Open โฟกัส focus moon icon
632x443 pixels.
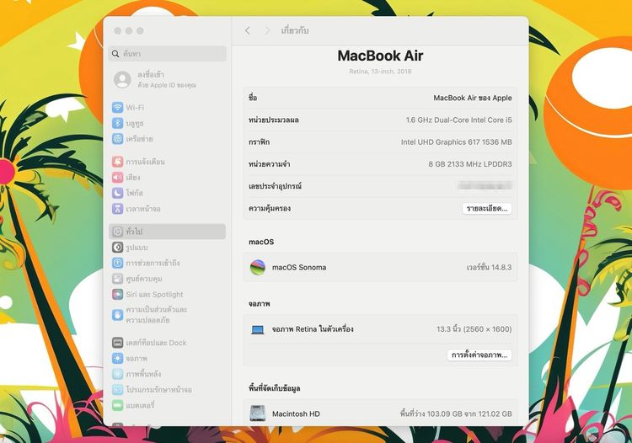[x=117, y=193]
